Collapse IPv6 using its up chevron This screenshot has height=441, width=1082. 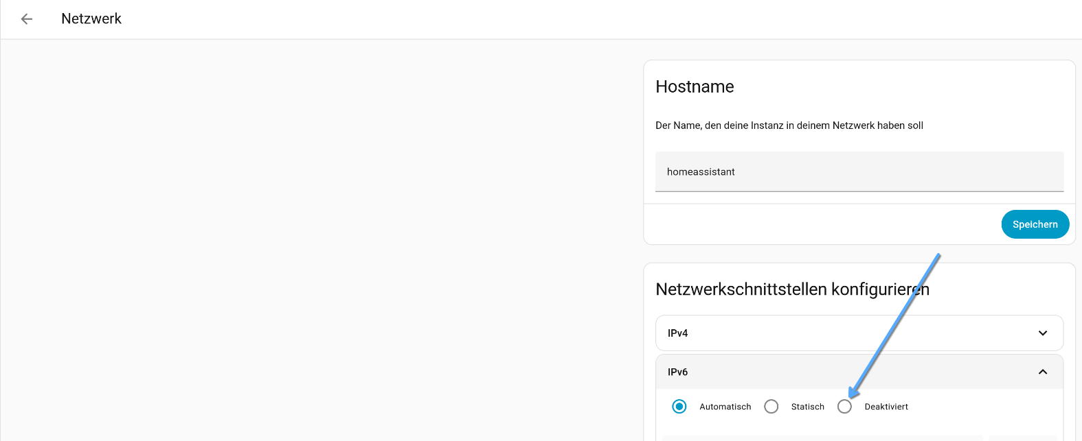pos(1042,372)
